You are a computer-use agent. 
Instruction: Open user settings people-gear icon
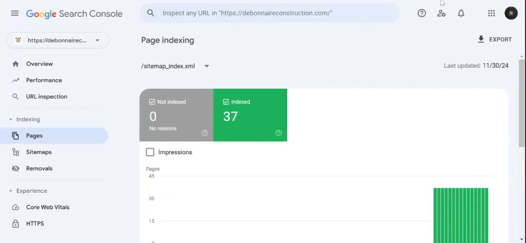[x=441, y=13]
